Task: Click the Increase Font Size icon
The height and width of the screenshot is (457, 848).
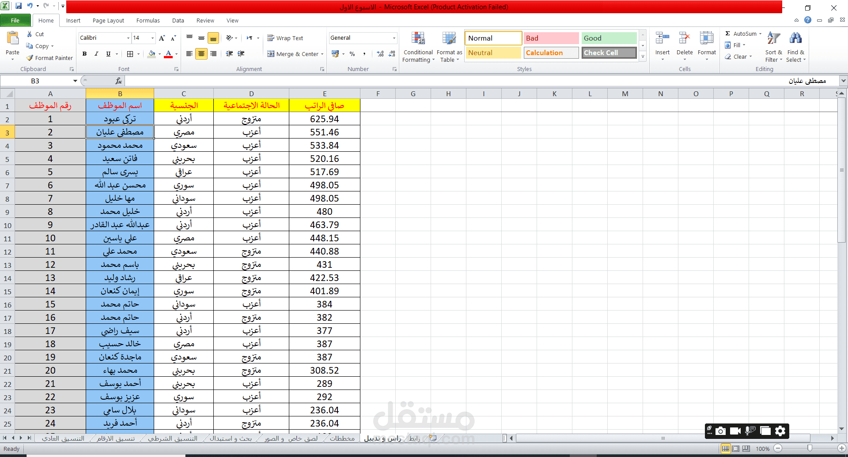Action: pos(162,38)
